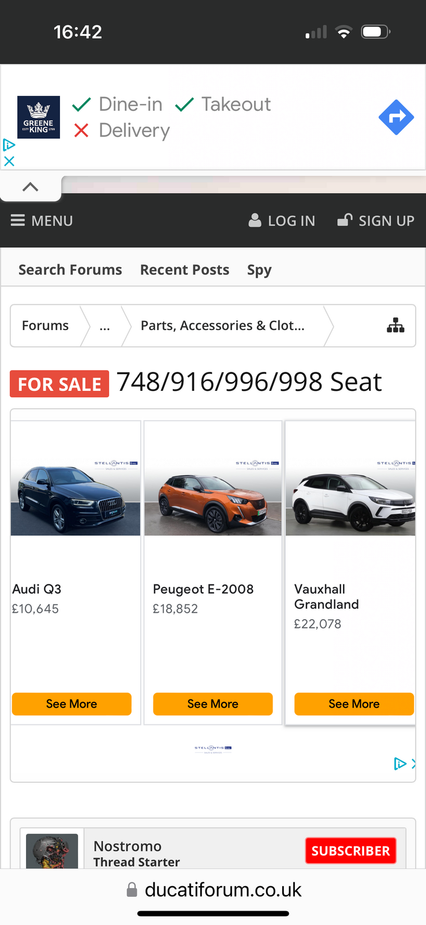Open the forum sitemap hierarchy icon
Image resolution: width=426 pixels, height=925 pixels.
point(395,325)
